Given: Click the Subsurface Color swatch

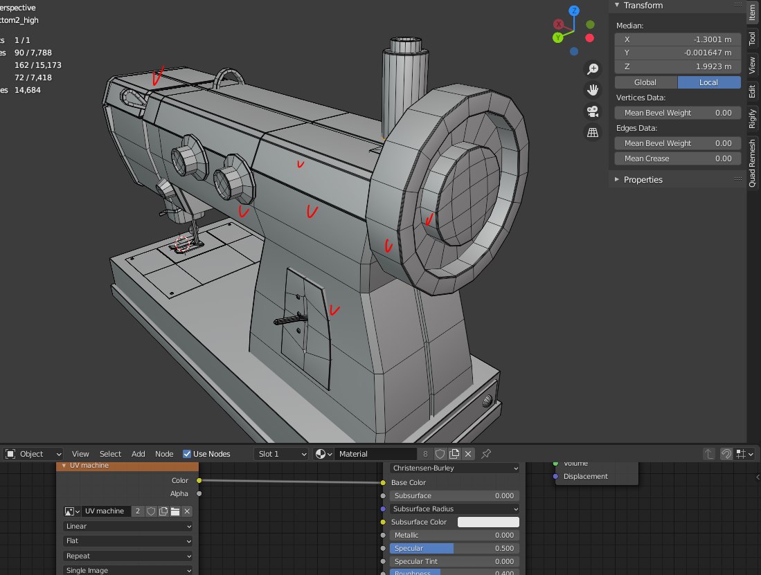Looking at the screenshot, I should point(488,522).
